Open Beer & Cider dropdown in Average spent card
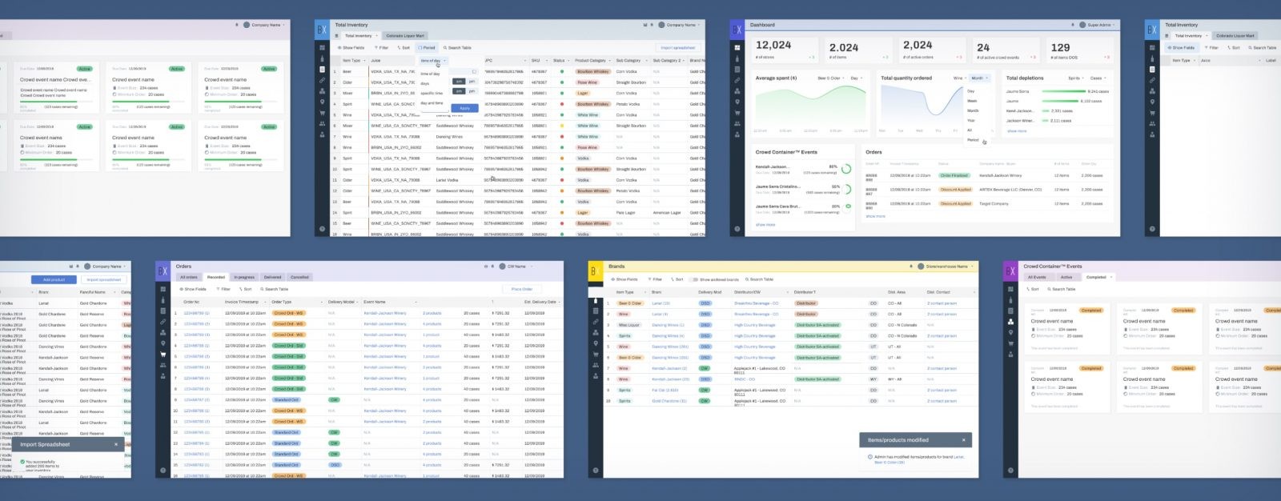Screen dimensions: 1281x501 click(x=830, y=78)
